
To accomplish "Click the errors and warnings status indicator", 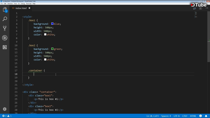I will pos(7,116).
